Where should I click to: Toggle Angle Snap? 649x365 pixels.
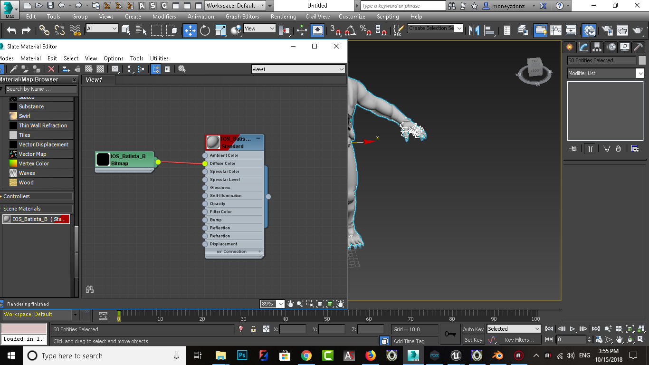(x=351, y=30)
